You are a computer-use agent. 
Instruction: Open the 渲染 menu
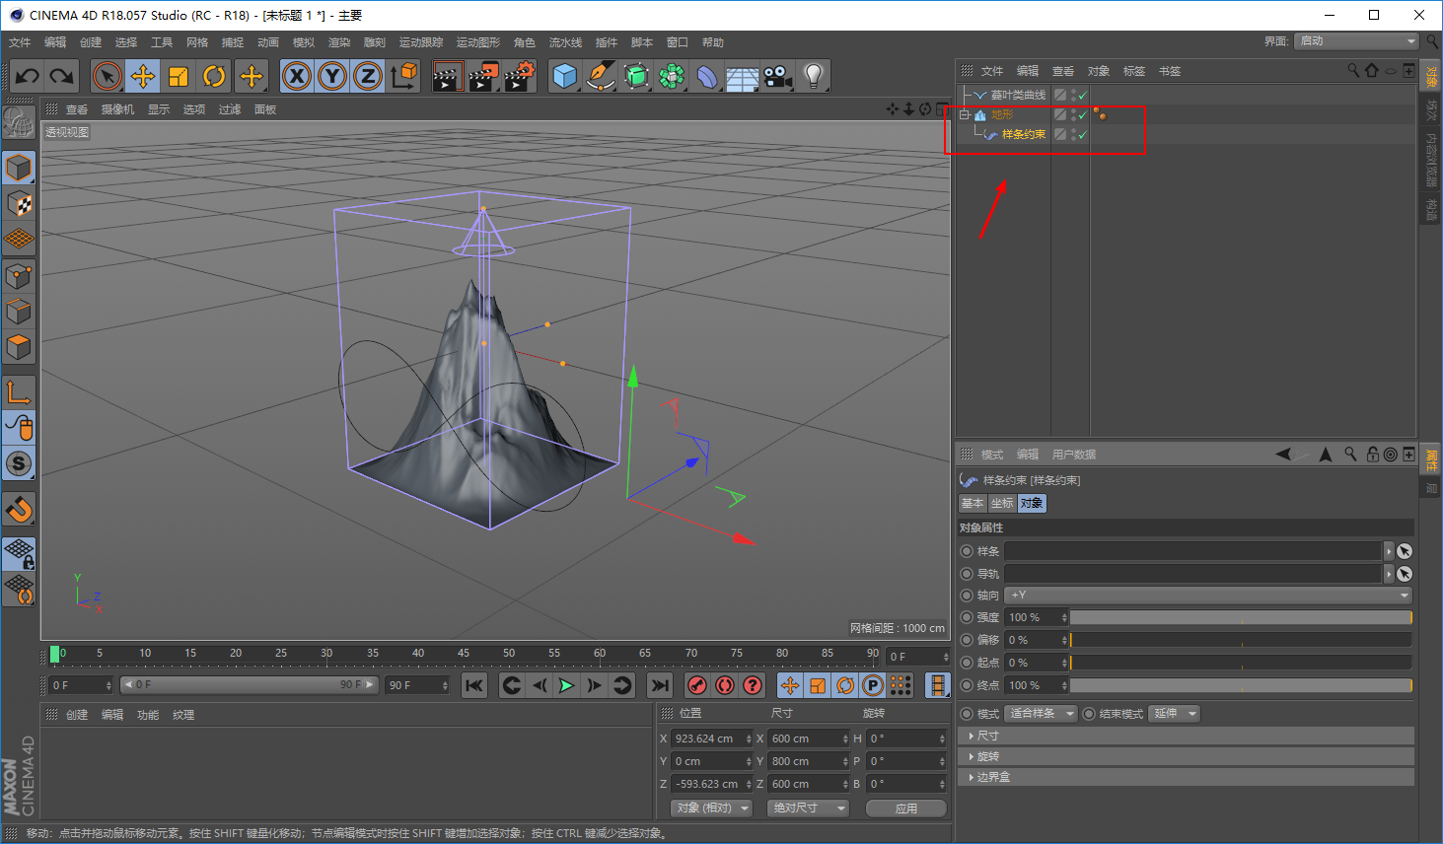339,42
